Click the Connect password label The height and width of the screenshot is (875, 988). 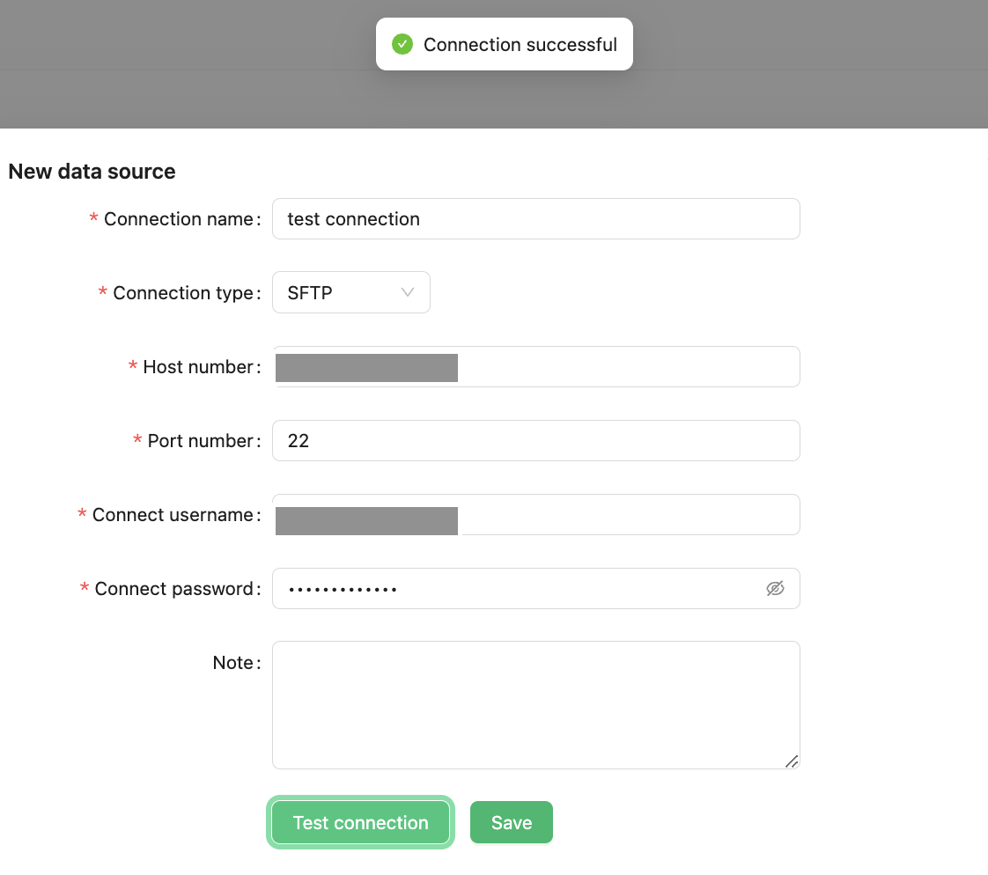click(177, 588)
